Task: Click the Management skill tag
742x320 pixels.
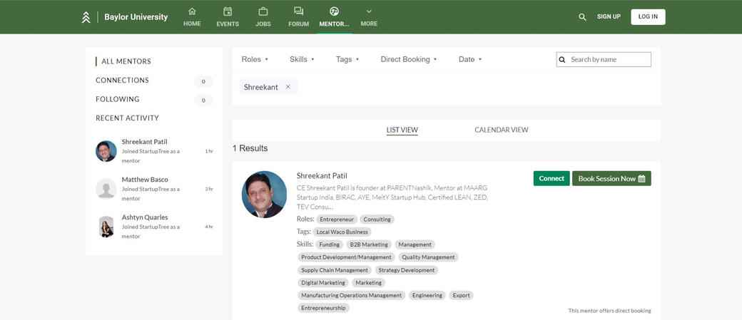Action: (x=415, y=245)
